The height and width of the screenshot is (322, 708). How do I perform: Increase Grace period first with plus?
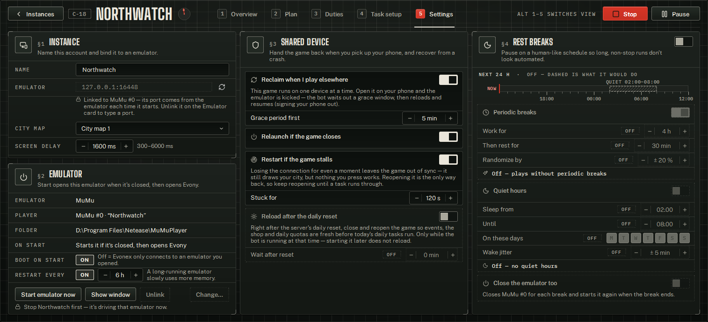coord(450,118)
